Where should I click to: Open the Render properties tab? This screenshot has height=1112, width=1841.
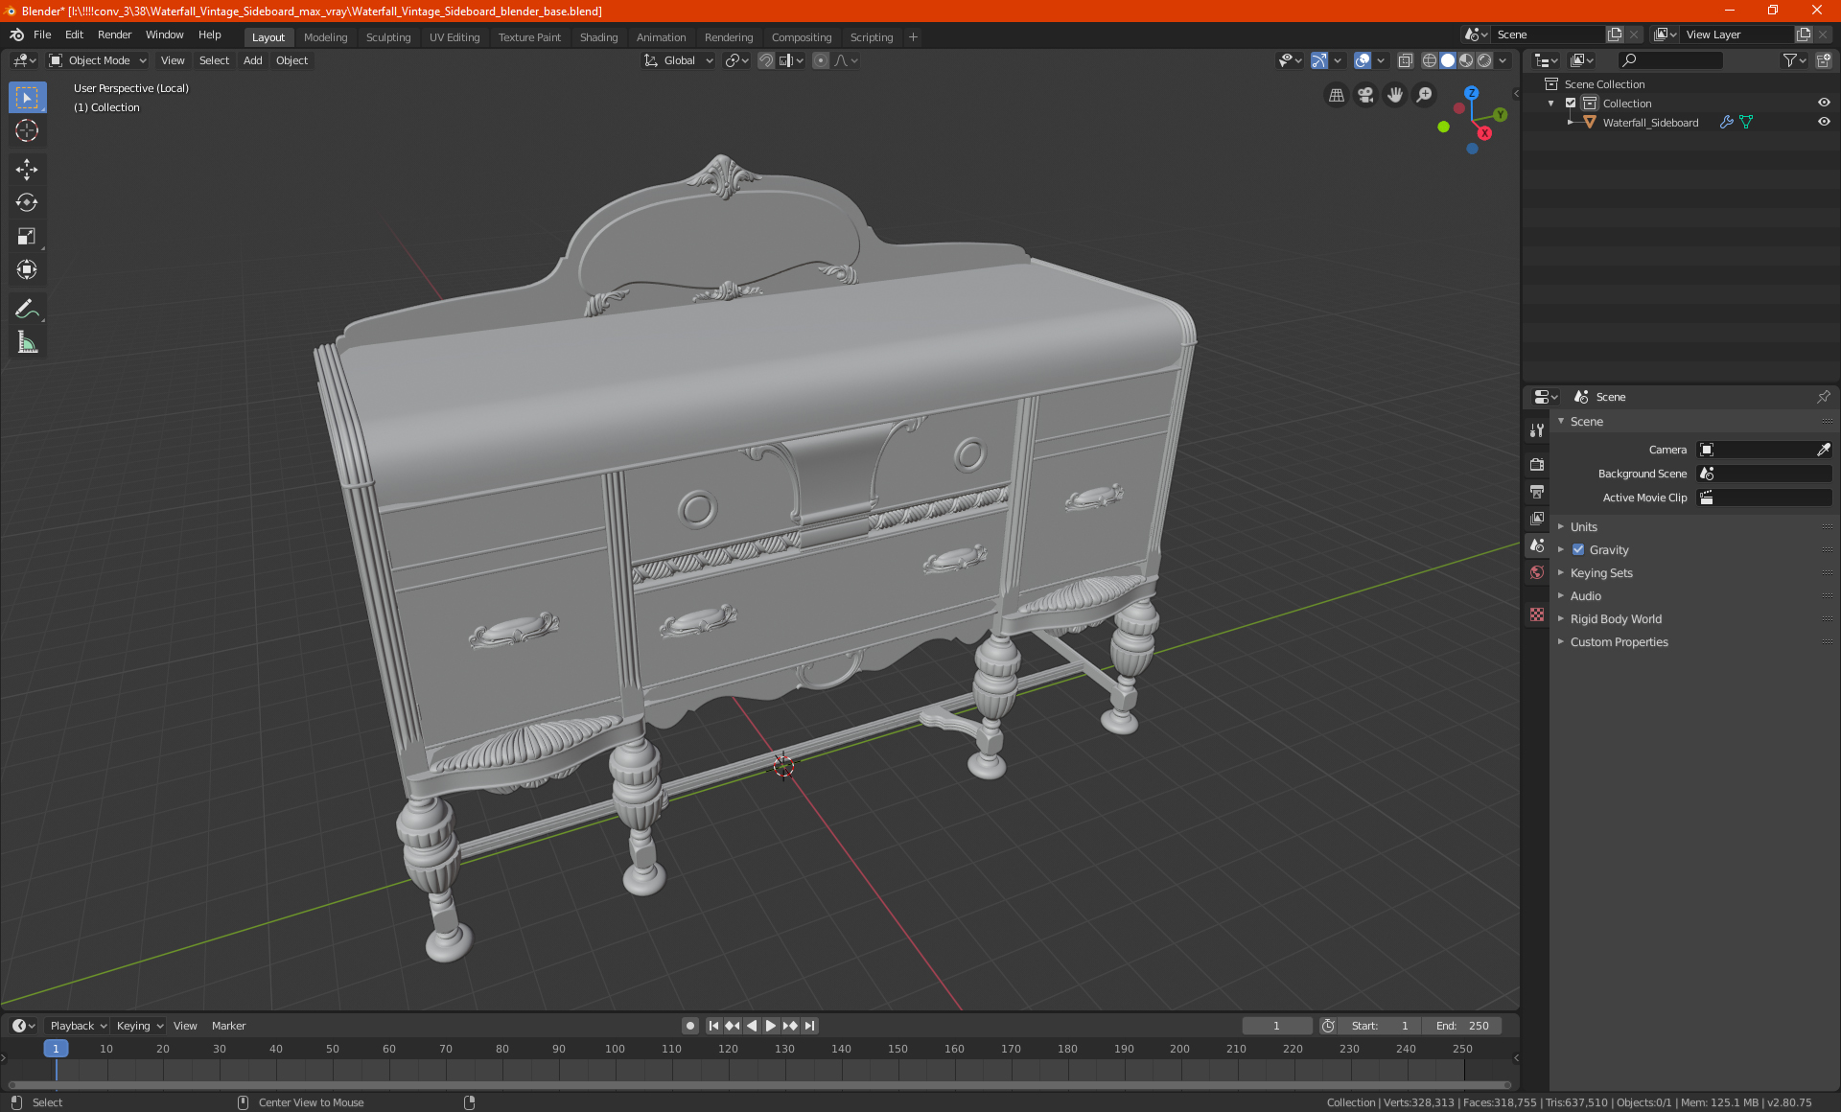(1537, 464)
